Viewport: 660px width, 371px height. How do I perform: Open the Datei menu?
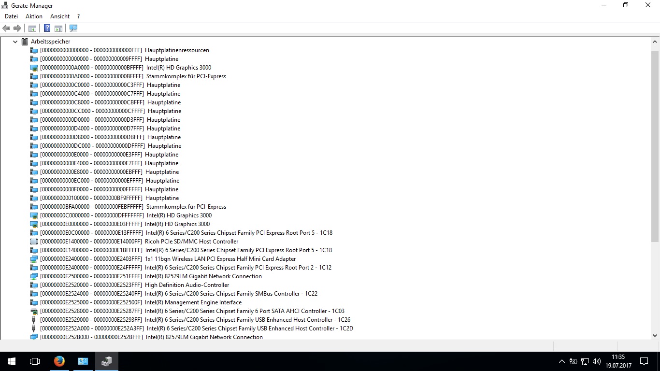(x=11, y=16)
